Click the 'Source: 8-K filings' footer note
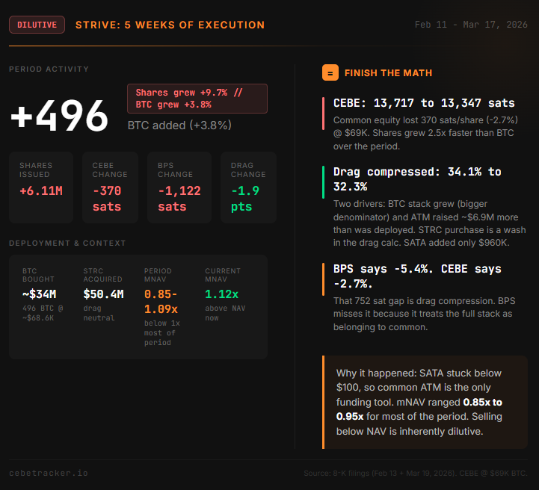Image resolution: width=539 pixels, height=490 pixels. point(415,473)
